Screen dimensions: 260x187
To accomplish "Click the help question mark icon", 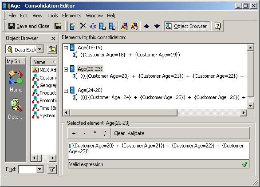I will (217, 26).
